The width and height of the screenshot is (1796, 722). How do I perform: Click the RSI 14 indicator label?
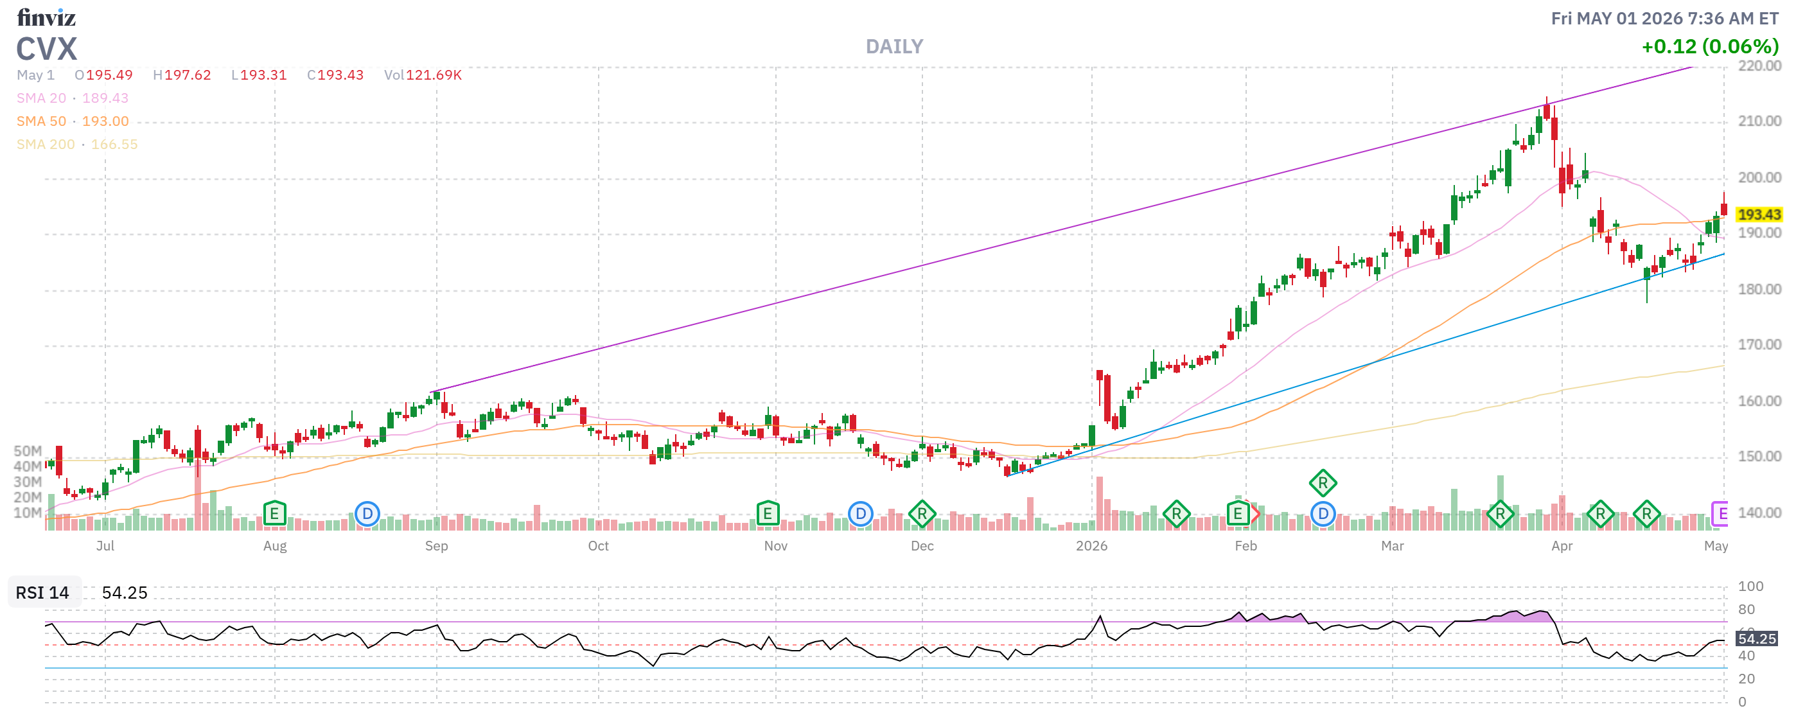(42, 592)
